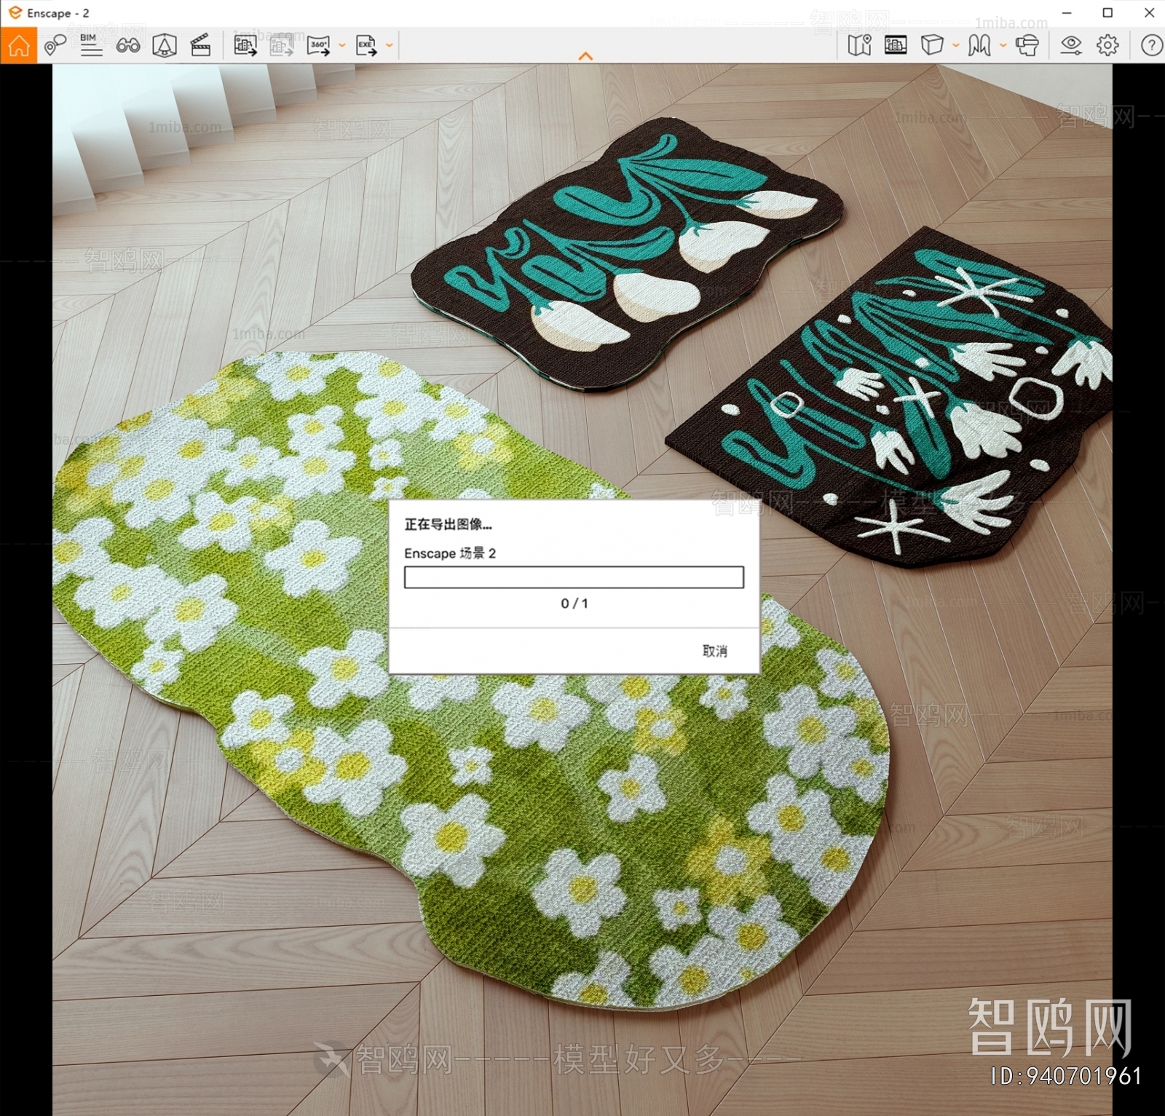The image size is (1165, 1116).
Task: Collapse the toolbar with the orange chevron
Action: coord(585,56)
